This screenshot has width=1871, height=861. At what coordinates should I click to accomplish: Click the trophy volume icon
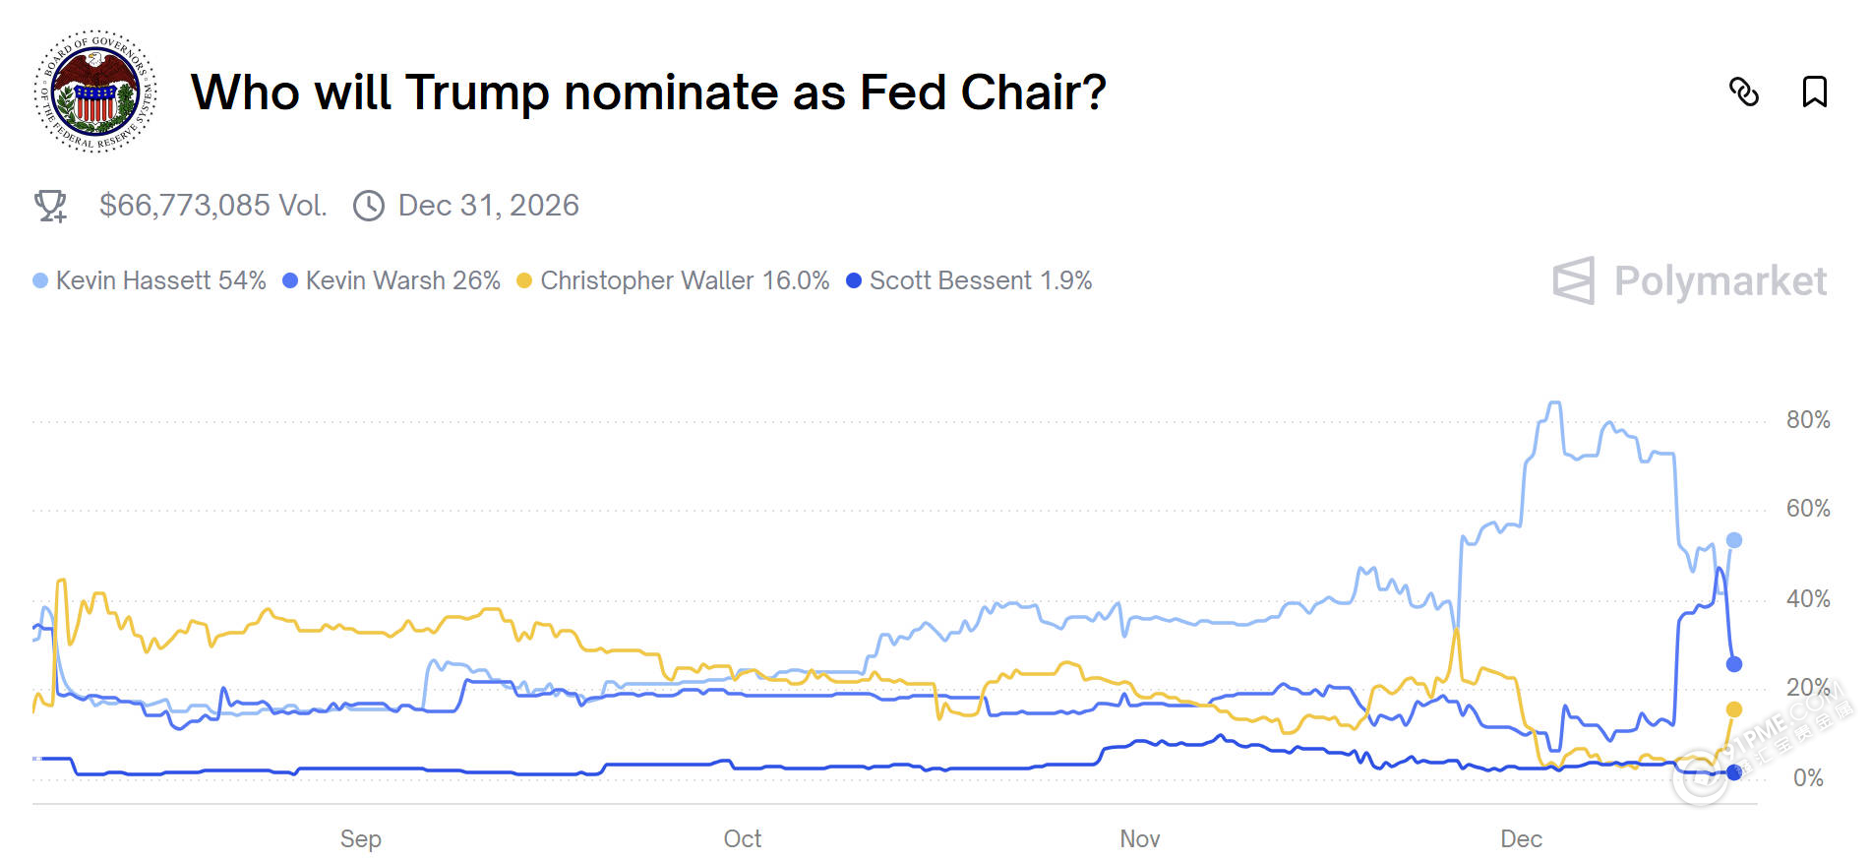pos(50,206)
